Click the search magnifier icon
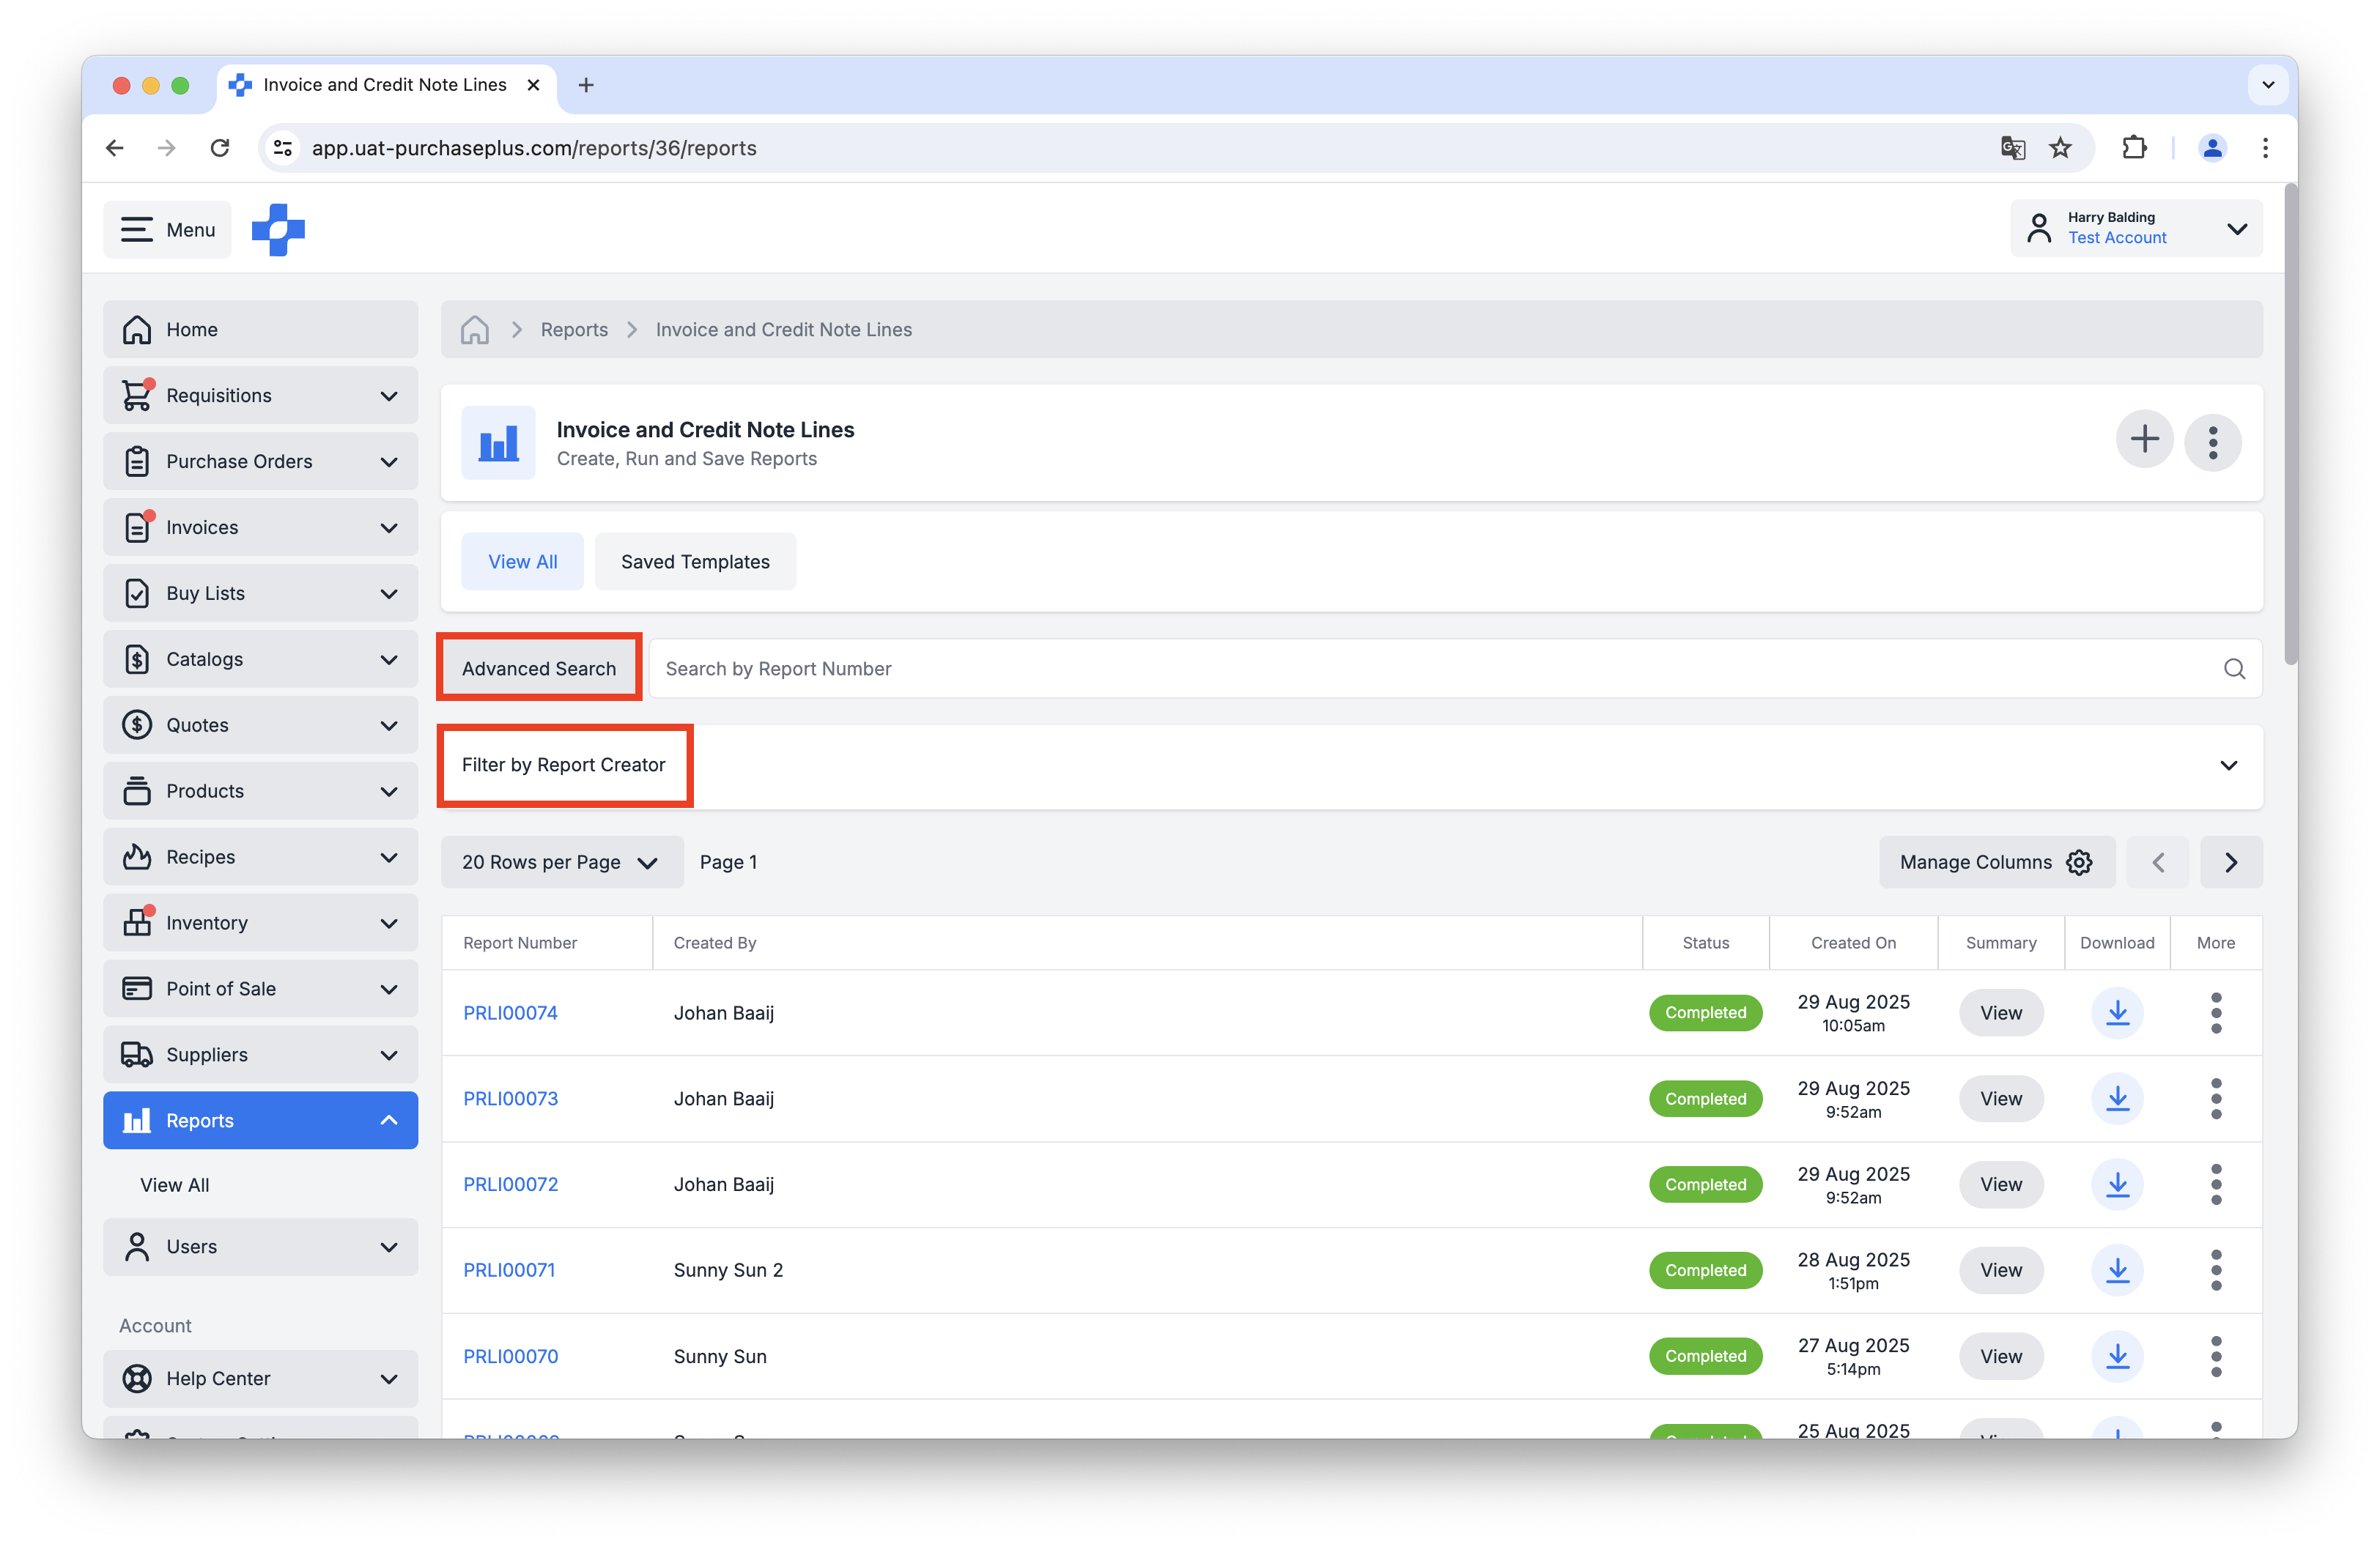2380x1547 pixels. coord(2234,669)
